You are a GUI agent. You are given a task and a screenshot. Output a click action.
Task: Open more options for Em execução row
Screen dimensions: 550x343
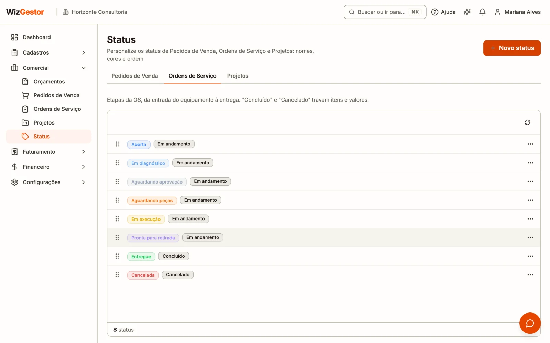click(530, 219)
